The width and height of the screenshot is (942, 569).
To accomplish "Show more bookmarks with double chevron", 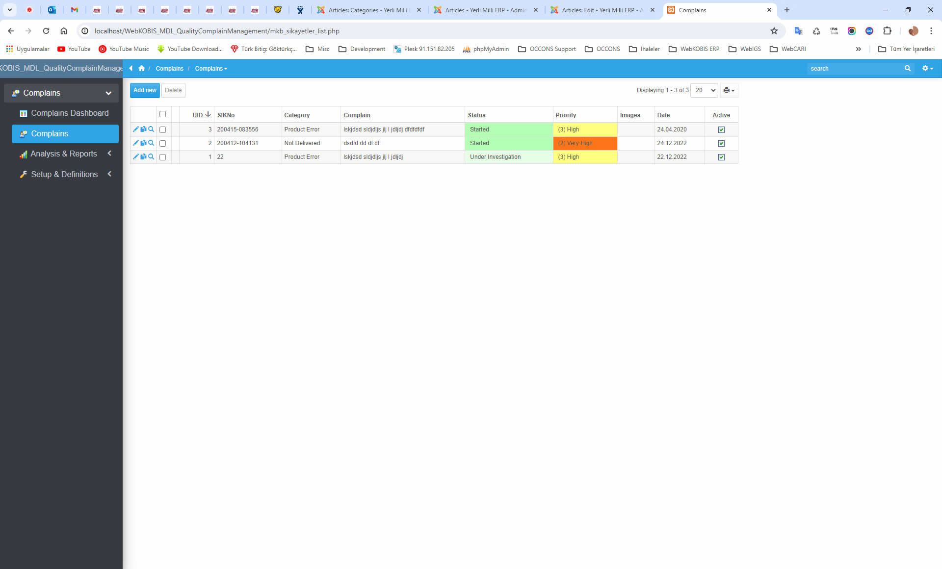I will 858,49.
